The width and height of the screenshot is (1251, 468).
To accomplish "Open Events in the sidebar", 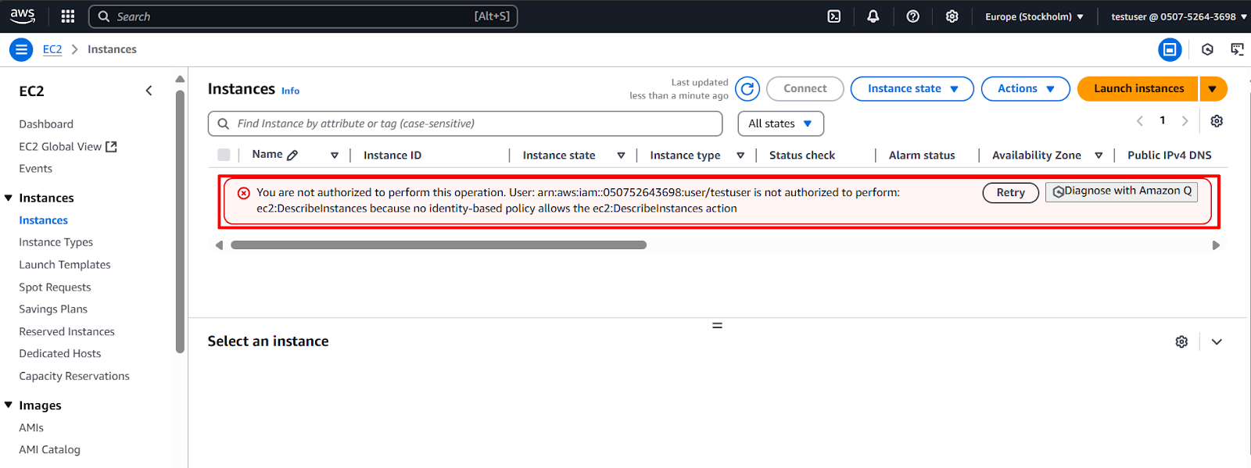I will 36,169.
